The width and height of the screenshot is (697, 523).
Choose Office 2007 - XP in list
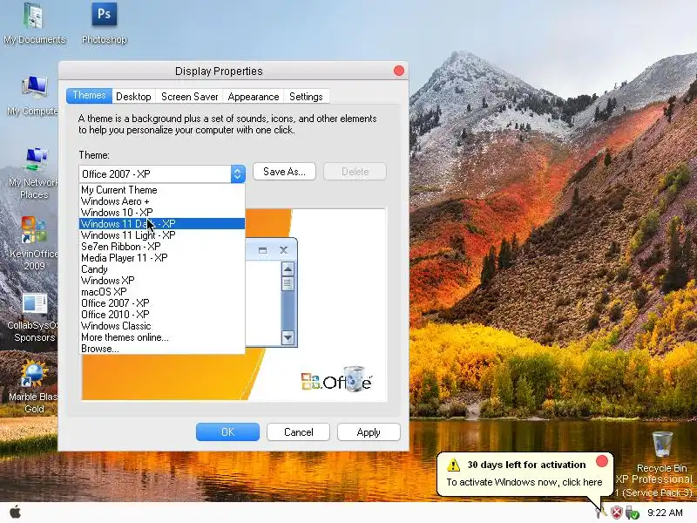[162, 303]
